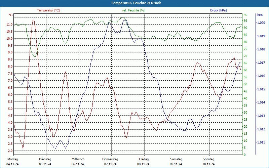The height and width of the screenshot is (168, 269).
Task: Click the 7,5 temperature axis value
Action: pyautogui.click(x=10, y=74)
